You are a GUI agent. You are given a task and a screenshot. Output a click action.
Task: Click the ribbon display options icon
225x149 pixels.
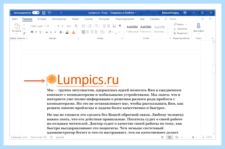pyautogui.click(x=185, y=13)
